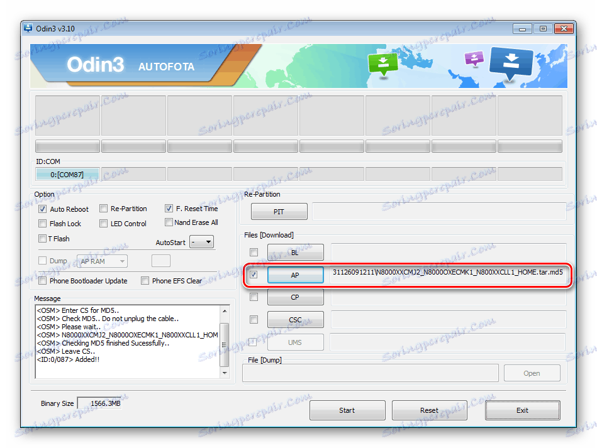This screenshot has width=597, height=448.
Task: Click the PIT button
Action: pyautogui.click(x=279, y=212)
